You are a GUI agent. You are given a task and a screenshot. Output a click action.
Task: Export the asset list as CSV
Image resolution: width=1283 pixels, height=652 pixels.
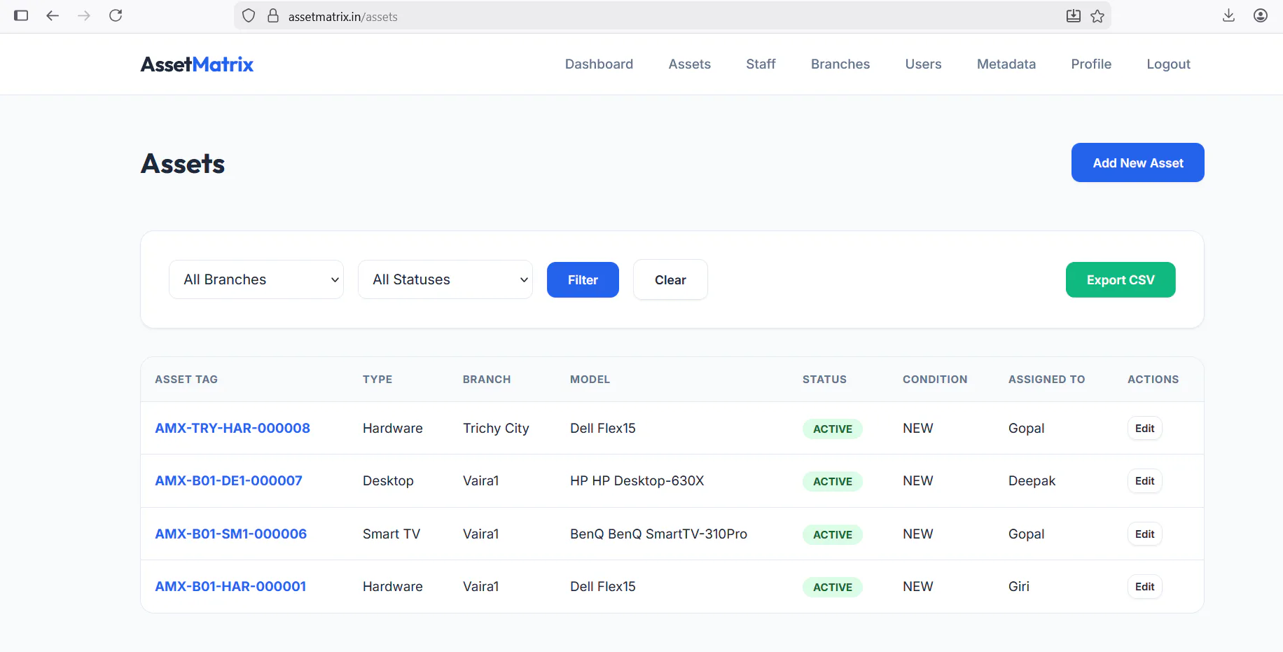[x=1121, y=279]
